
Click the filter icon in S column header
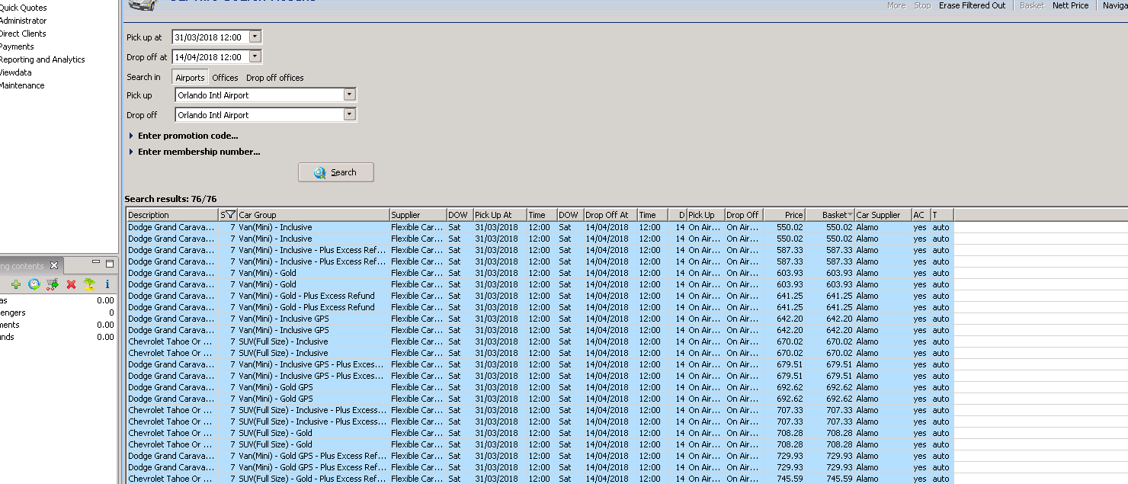231,215
